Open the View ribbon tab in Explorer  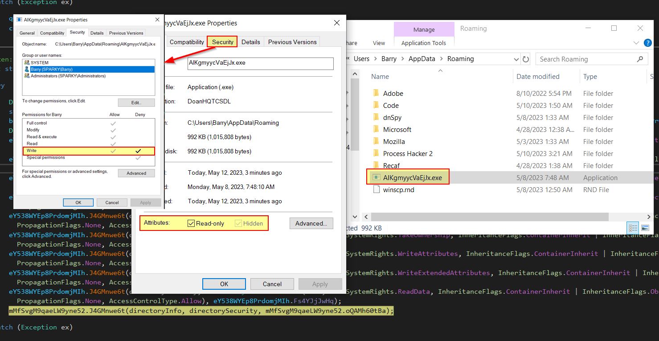click(379, 43)
